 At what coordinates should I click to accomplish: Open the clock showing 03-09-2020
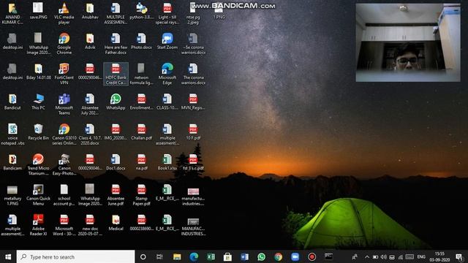click(x=439, y=256)
